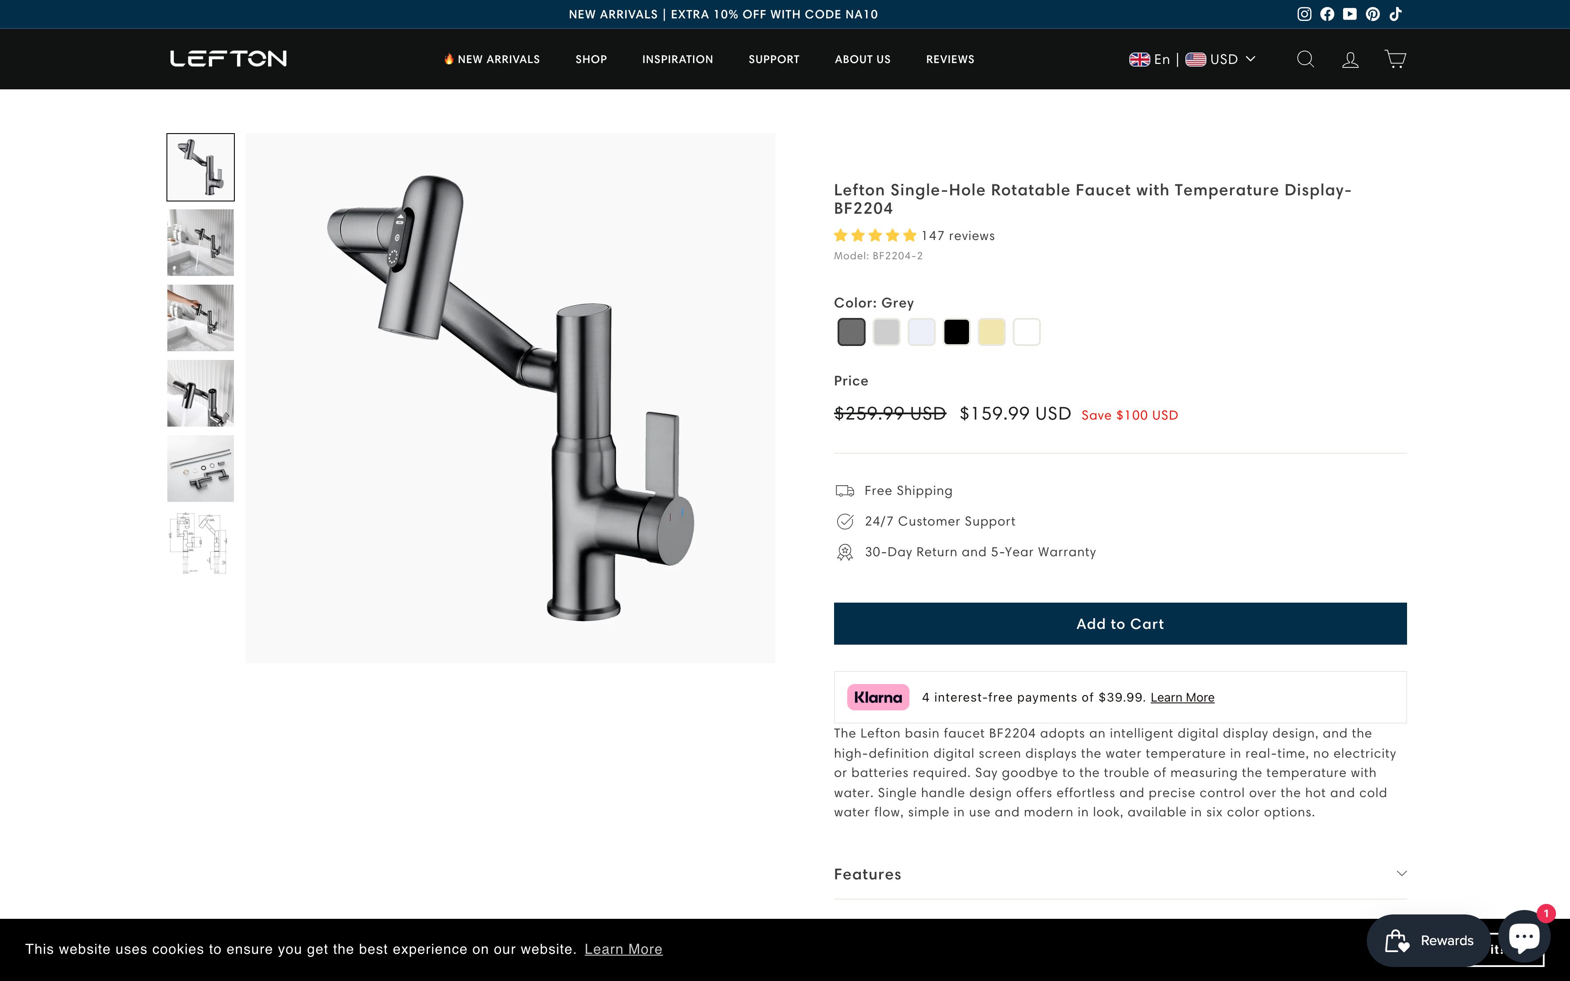
Task: Visit Lefton's Pinterest profile
Action: pos(1372,14)
